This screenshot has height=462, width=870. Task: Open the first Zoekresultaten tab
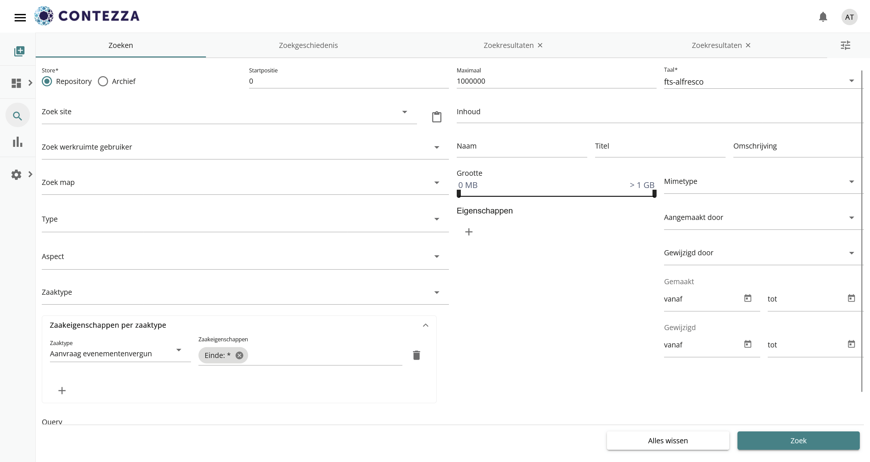(508, 46)
